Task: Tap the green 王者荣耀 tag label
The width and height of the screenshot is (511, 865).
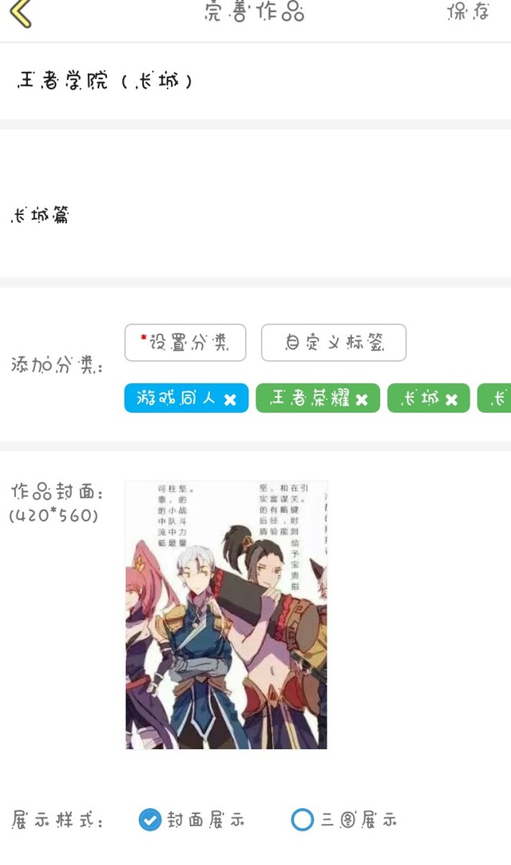Action: [x=310, y=398]
